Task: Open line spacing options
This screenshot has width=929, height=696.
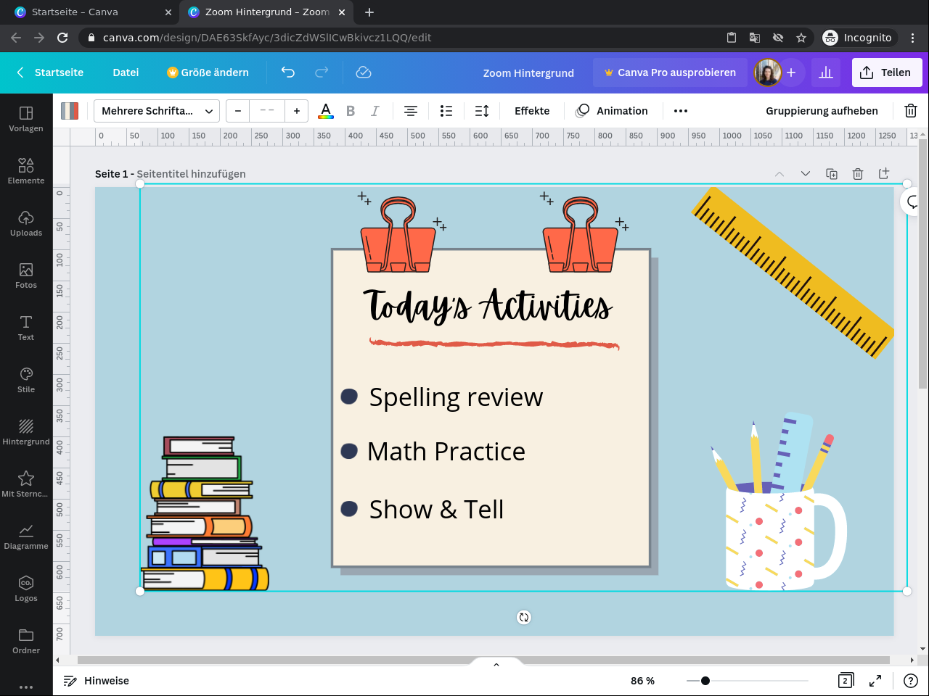Action: click(482, 111)
